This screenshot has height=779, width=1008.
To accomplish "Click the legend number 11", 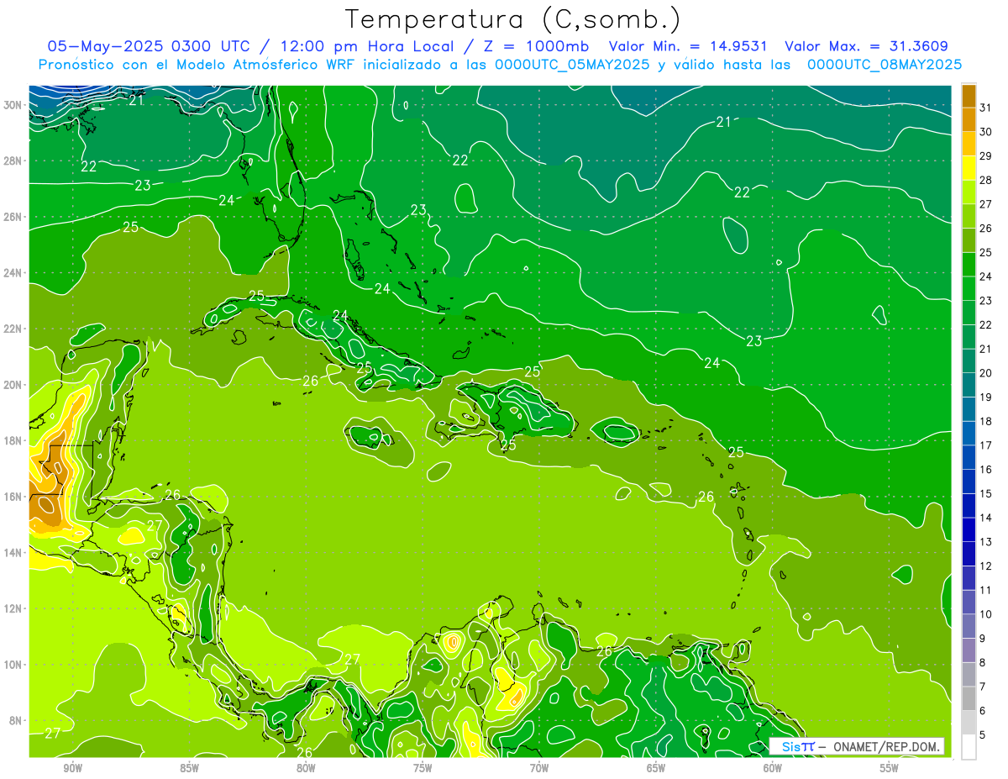I will tap(985, 590).
